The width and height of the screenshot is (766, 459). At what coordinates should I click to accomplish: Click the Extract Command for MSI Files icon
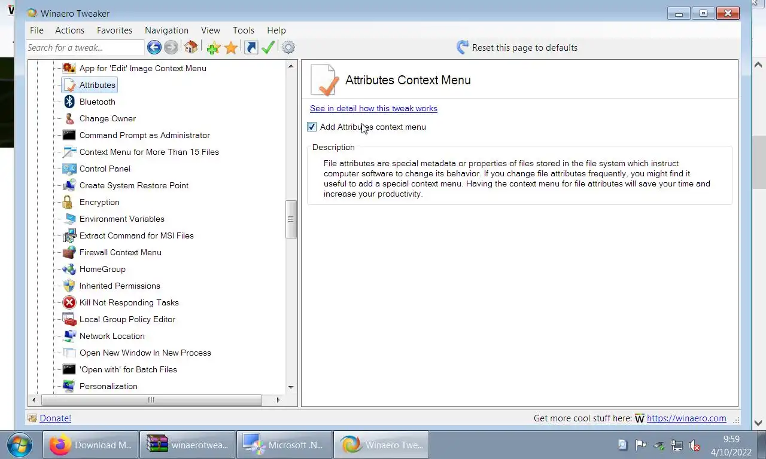69,235
